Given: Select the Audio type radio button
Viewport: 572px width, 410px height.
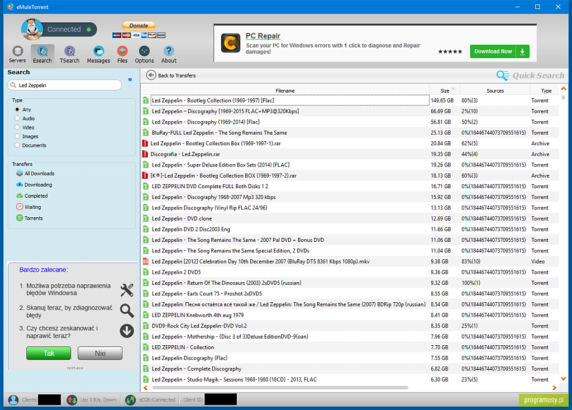Looking at the screenshot, I should tap(17, 118).
